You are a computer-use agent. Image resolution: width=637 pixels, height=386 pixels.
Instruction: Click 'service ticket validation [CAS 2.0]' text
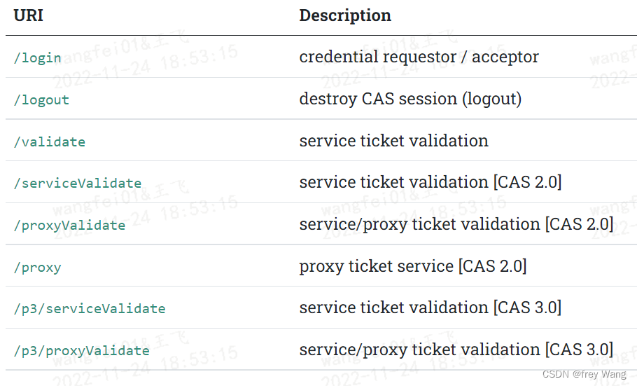(x=430, y=182)
